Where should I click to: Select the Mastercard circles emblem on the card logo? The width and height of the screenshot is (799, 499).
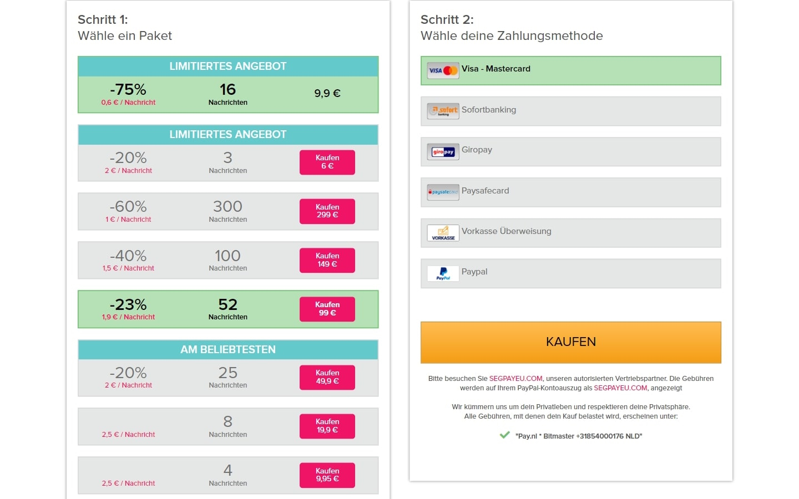coord(449,69)
